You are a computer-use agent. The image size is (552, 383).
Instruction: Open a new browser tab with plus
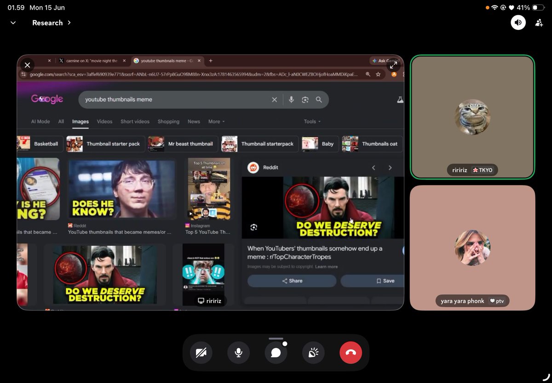pos(211,61)
